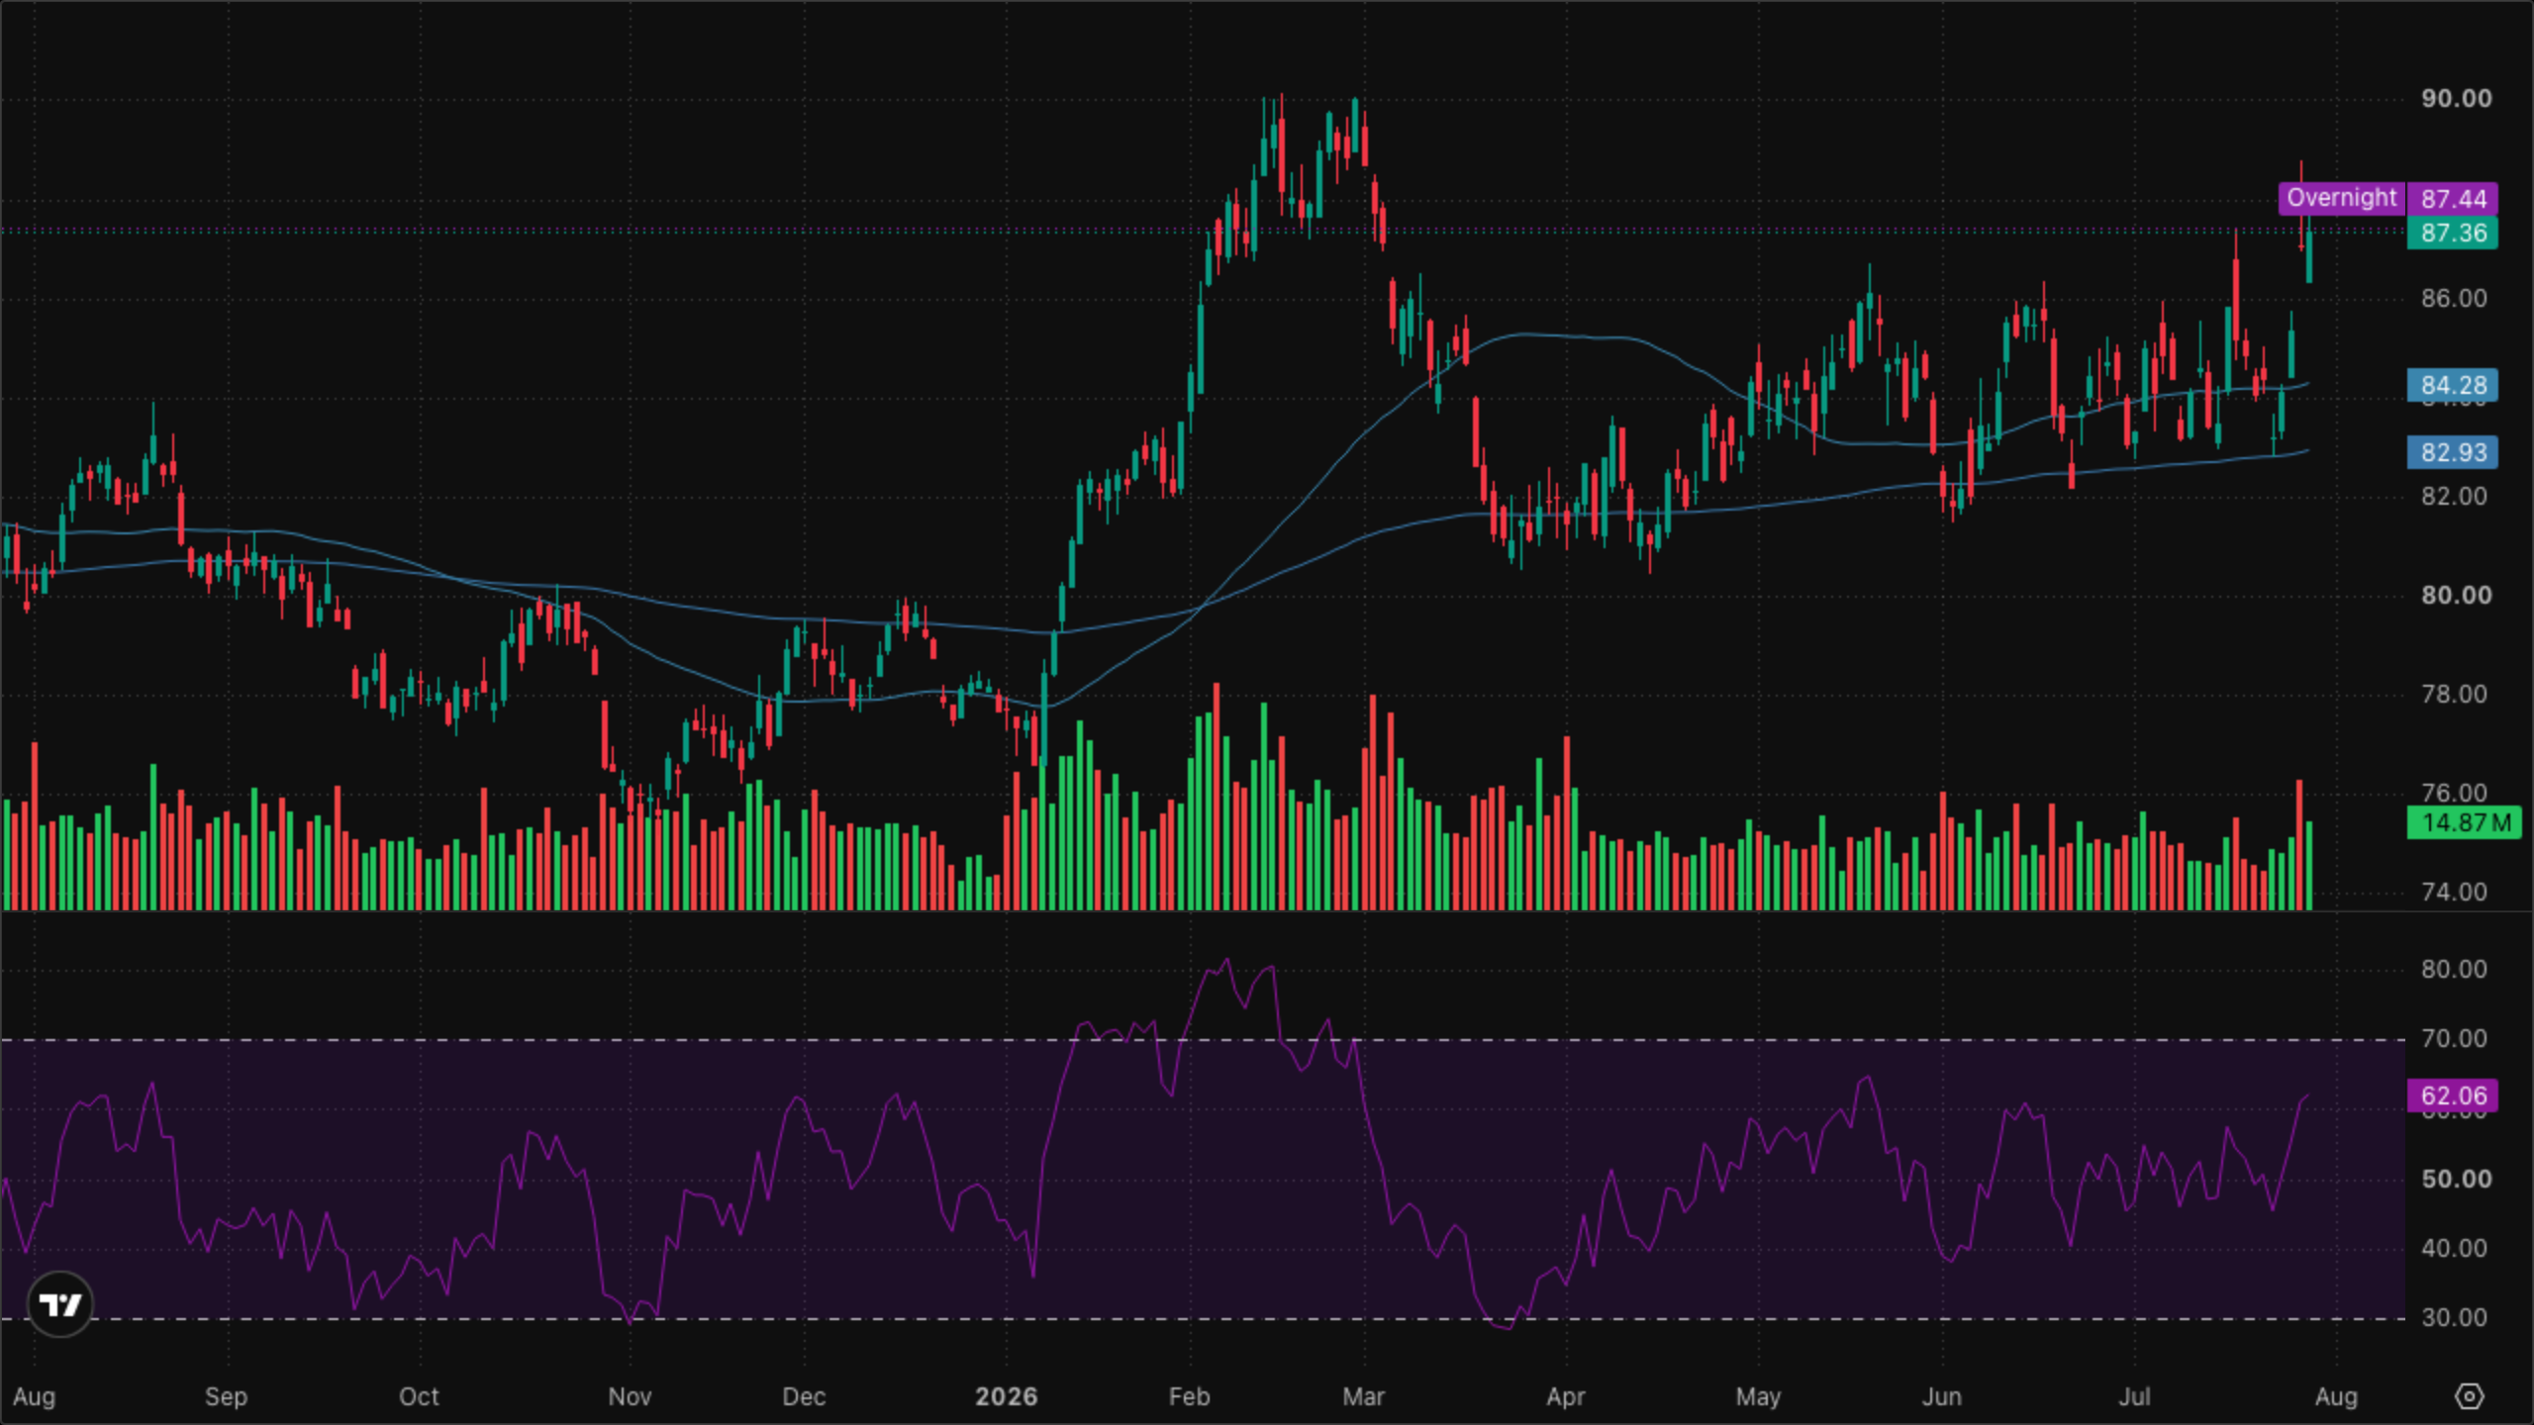Click the Nov label on time axis
This screenshot has height=1425, width=2534.
630,1396
